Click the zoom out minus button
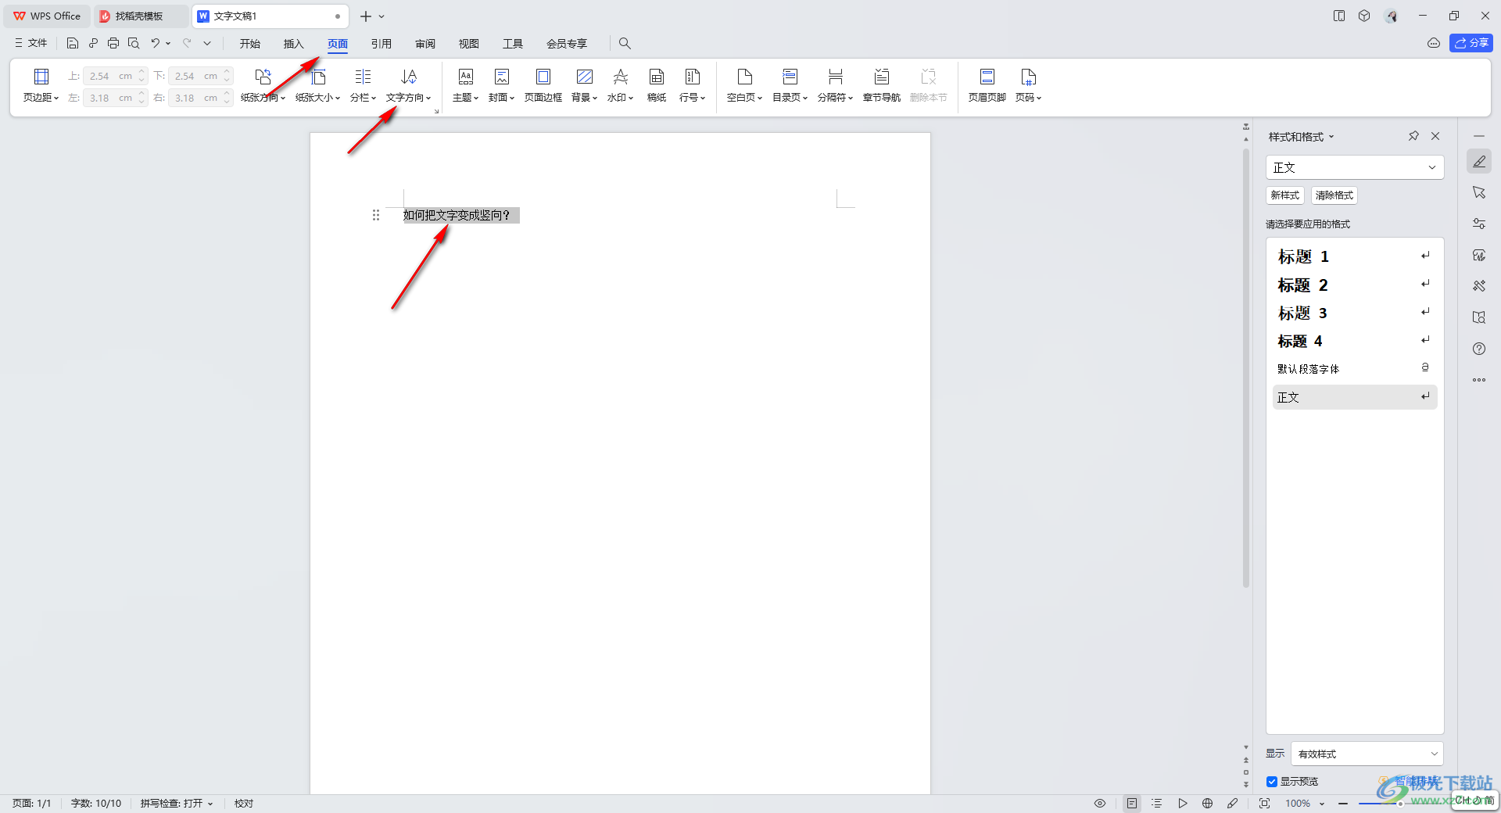Screen dimensions: 1501x813 click(1343, 803)
